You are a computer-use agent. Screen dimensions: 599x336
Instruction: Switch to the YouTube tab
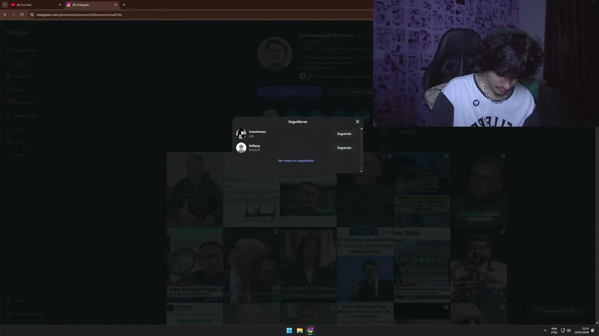click(36, 5)
